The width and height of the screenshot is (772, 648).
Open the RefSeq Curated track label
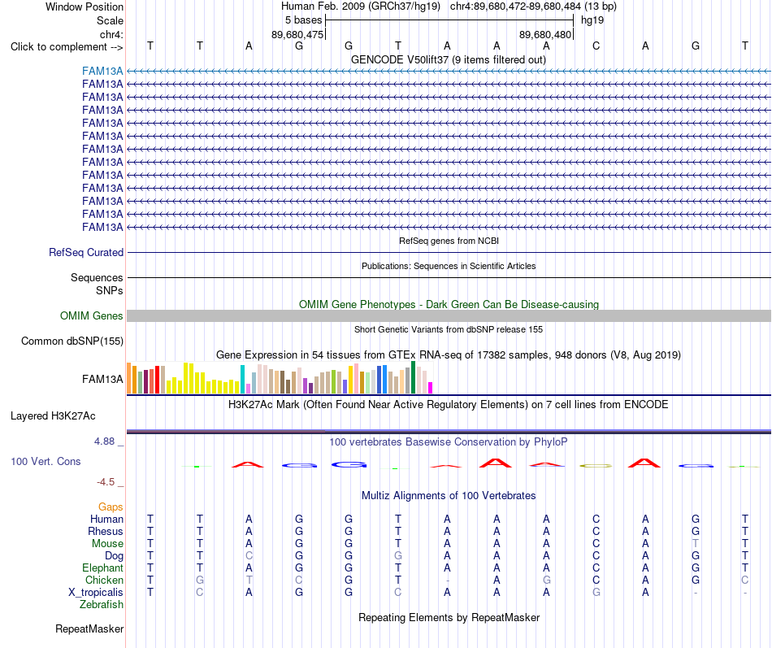pyautogui.click(x=85, y=252)
